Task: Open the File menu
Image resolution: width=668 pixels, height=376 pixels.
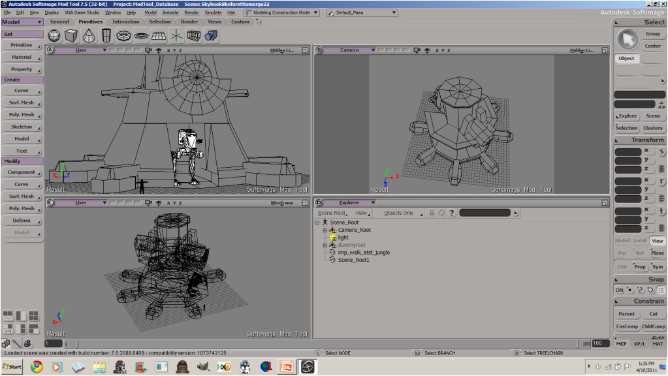Action: [x=7, y=13]
